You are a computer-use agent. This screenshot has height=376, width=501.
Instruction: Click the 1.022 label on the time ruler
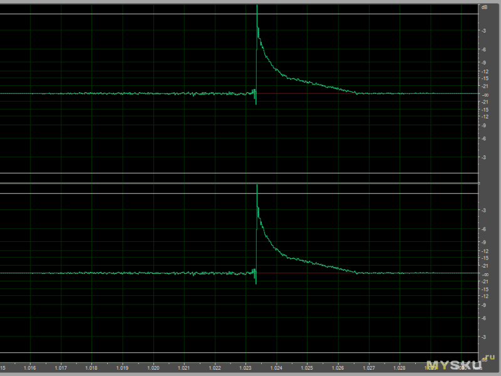(215, 368)
